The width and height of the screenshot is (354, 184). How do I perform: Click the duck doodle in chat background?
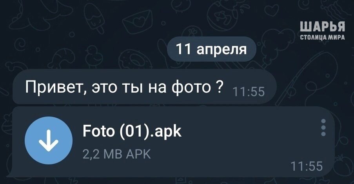93,56
